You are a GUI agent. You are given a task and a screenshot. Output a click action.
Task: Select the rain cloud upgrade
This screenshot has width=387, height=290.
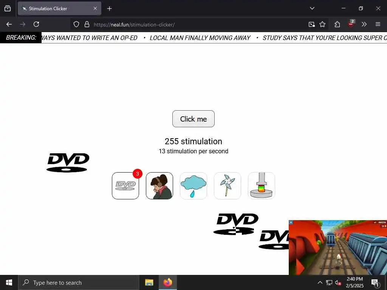(193, 186)
